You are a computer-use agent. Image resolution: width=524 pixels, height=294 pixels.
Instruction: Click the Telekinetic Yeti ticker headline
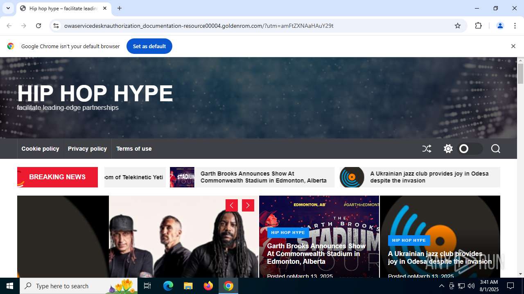(133, 177)
